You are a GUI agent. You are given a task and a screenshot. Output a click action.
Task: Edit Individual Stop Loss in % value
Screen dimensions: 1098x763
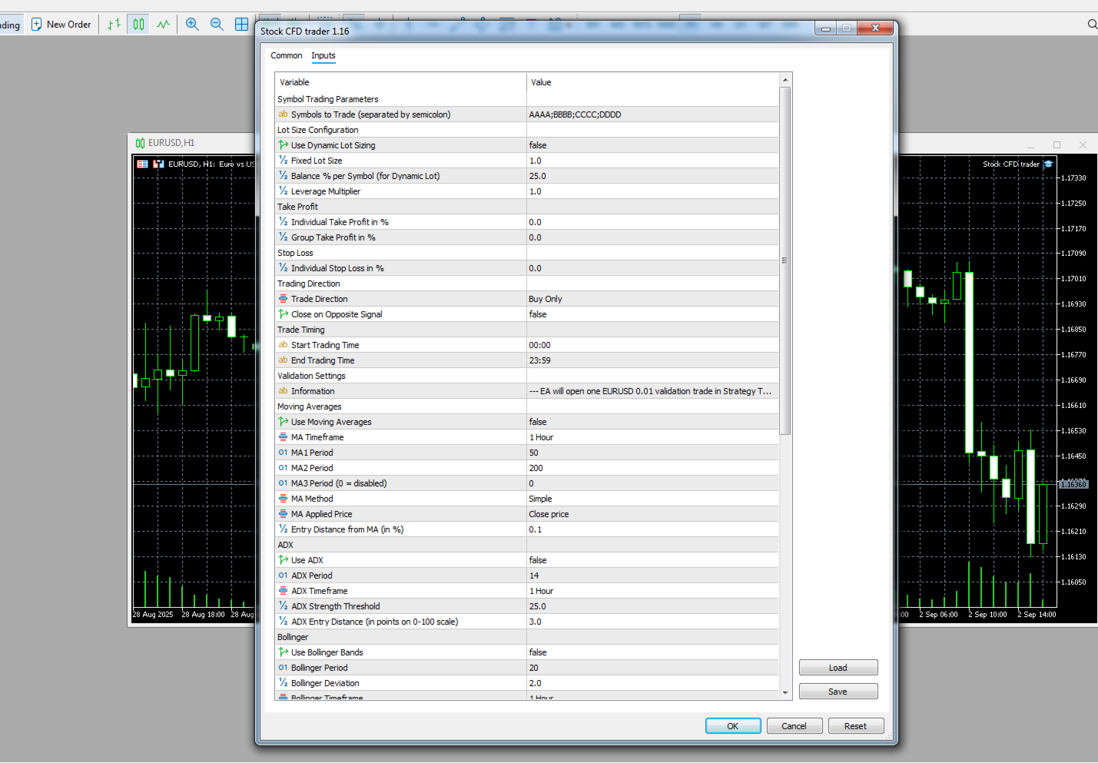(x=652, y=268)
